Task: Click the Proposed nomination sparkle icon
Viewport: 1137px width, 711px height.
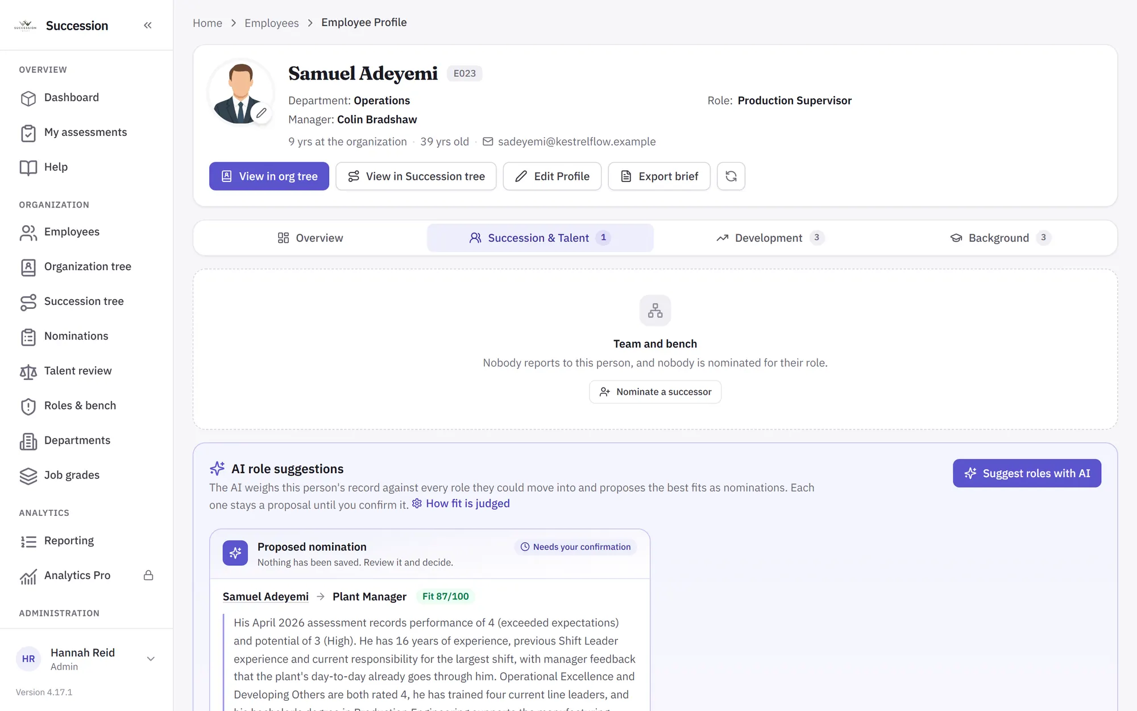Action: point(235,553)
